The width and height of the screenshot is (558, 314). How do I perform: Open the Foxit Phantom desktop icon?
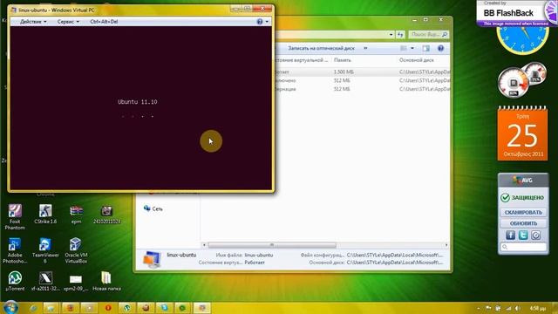(x=15, y=216)
